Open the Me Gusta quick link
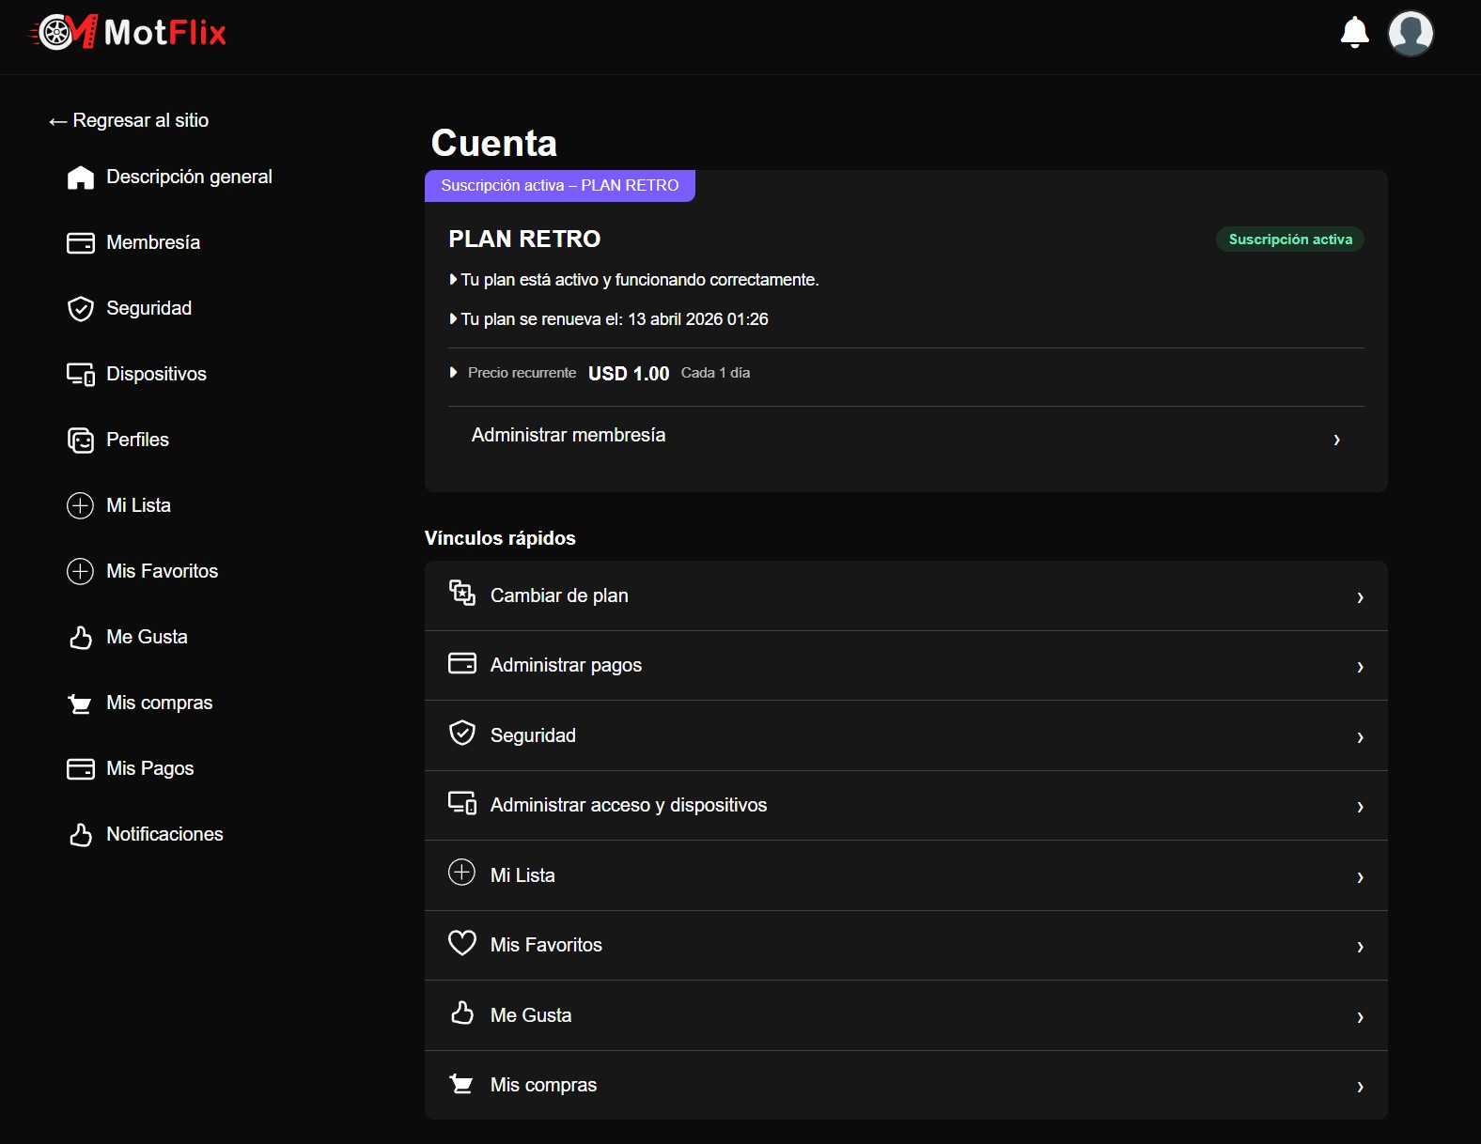Image resolution: width=1481 pixels, height=1144 pixels. pos(531,1015)
